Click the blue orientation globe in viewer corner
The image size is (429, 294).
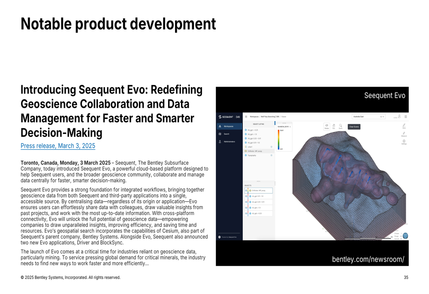click(405, 236)
